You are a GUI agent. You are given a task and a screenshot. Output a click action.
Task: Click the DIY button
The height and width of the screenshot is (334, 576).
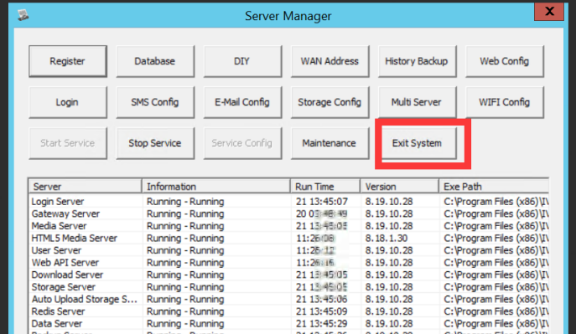pyautogui.click(x=242, y=61)
